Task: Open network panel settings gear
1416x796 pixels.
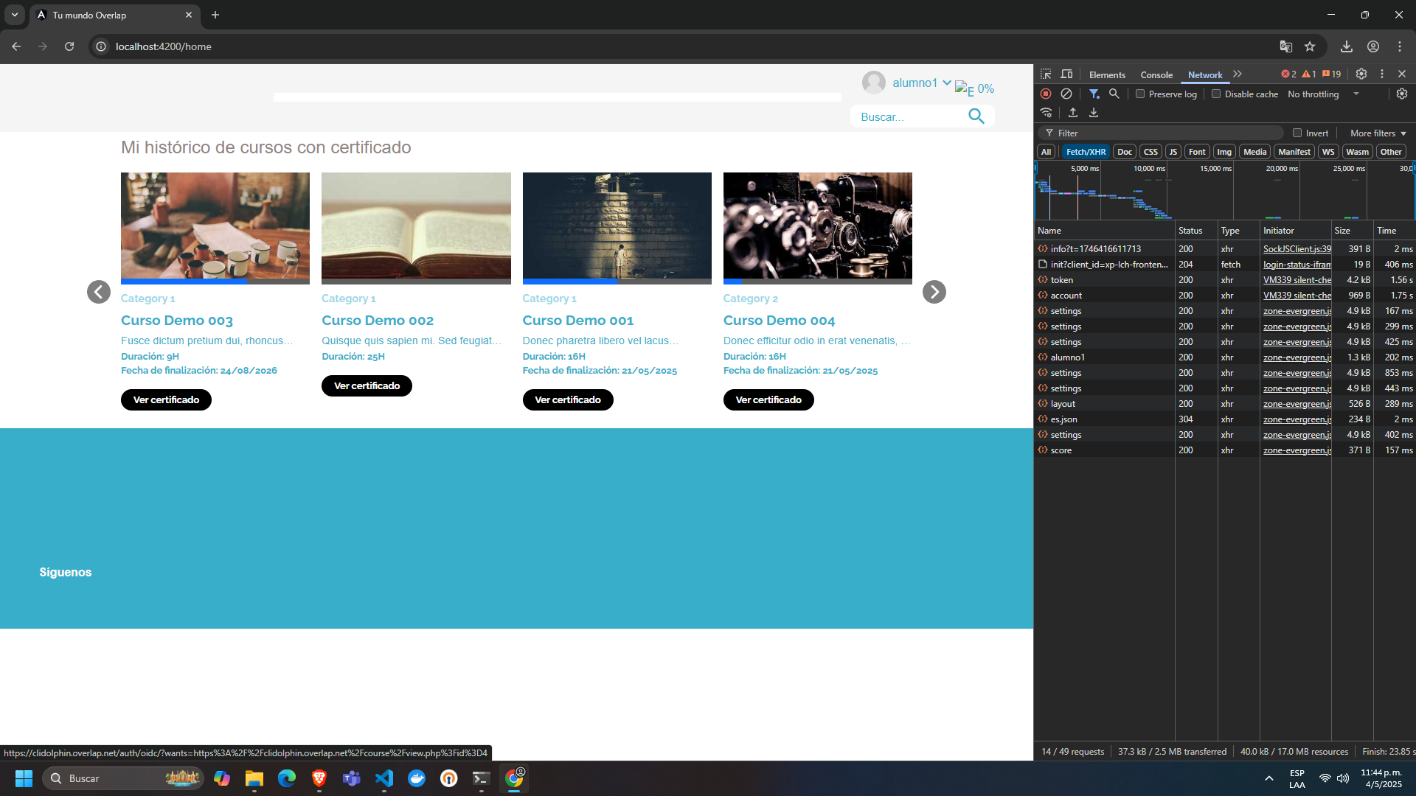Action: [1402, 94]
